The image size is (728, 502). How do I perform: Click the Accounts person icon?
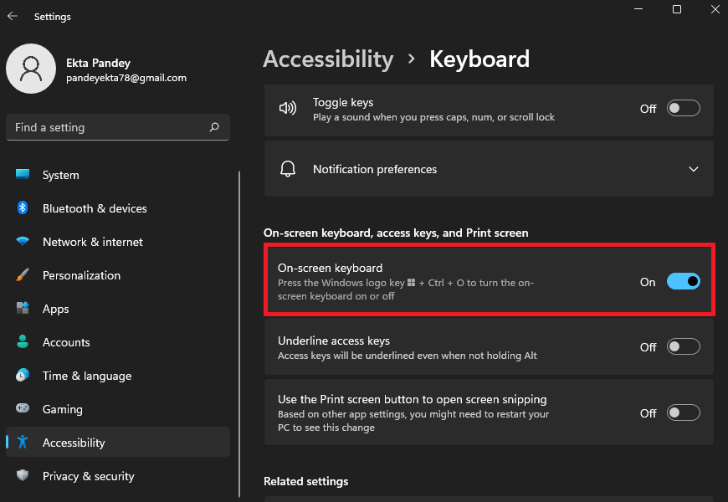point(23,342)
